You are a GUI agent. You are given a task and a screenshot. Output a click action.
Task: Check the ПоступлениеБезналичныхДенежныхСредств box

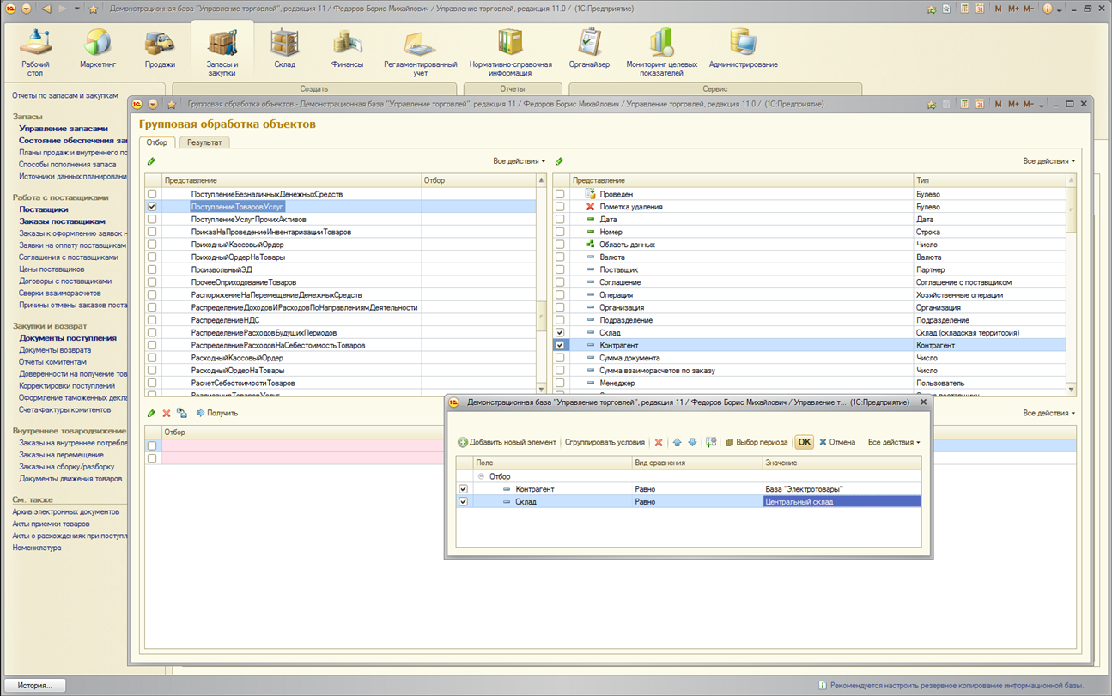[x=152, y=194]
